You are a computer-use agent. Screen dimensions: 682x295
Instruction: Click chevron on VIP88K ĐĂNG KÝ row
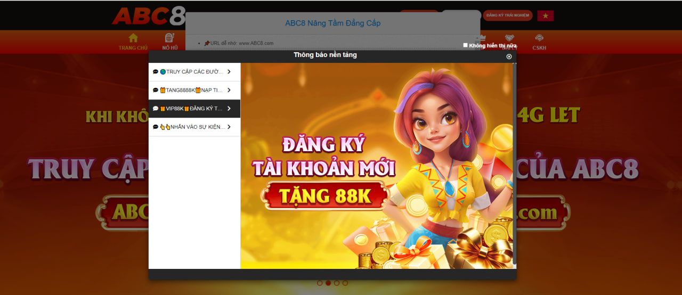click(229, 109)
